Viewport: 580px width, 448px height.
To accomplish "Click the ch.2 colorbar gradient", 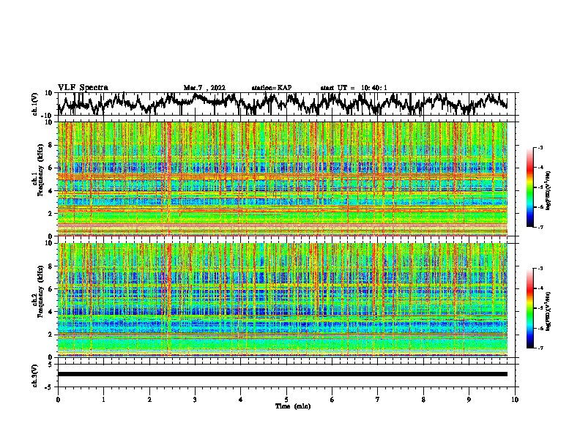I will (529, 308).
